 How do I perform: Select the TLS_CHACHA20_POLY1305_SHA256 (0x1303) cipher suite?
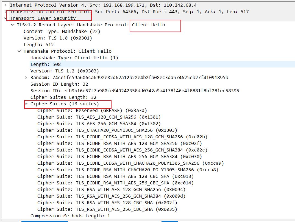coord(107,130)
